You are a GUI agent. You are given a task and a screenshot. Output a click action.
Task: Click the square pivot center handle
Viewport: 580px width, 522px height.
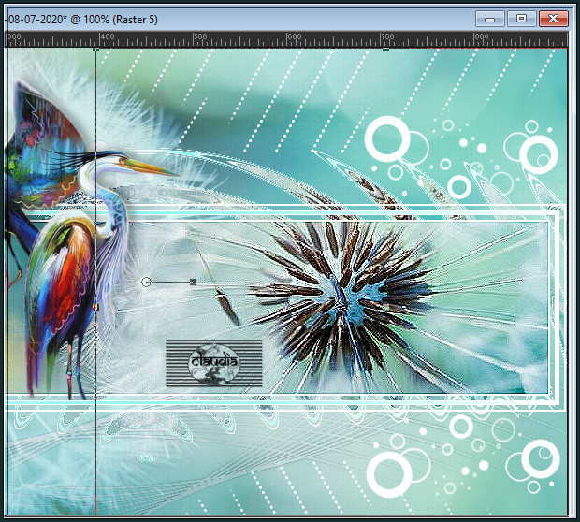pos(193,282)
